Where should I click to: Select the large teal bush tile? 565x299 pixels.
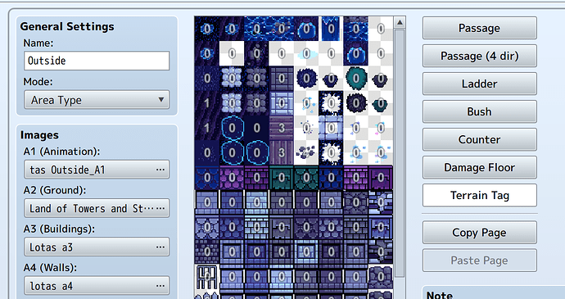(355, 79)
